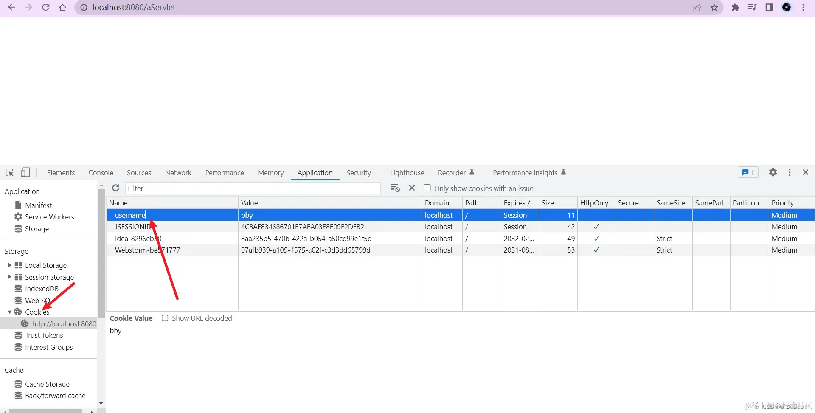Toggle device toolbar emulation
This screenshot has width=815, height=413.
[25, 172]
